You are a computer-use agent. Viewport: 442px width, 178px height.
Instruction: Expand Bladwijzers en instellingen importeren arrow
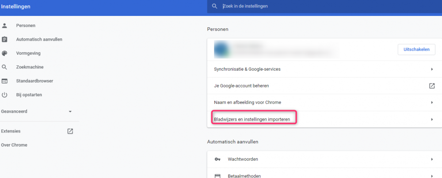point(432,119)
